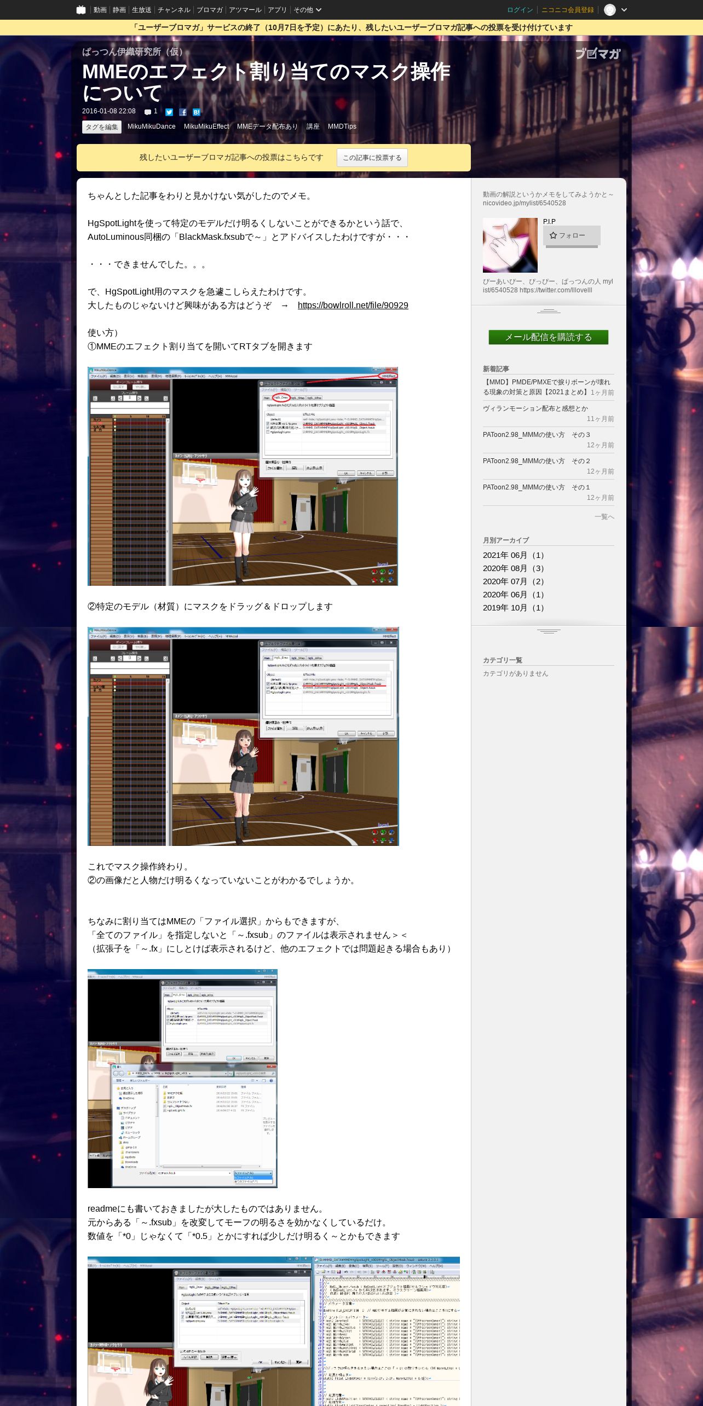Click the article title MMEのエフェクト割り当てのマスク操作について
703x1406 pixels.
pyautogui.click(x=266, y=83)
